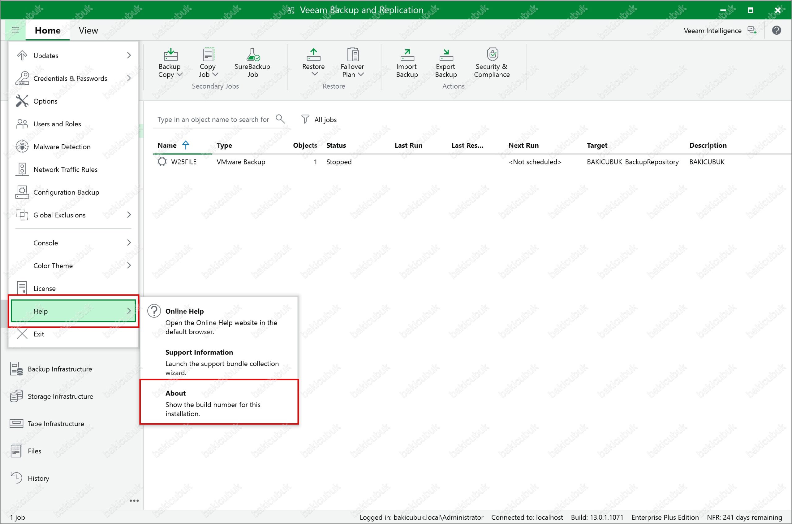Click the search magnifier icon

tap(280, 119)
